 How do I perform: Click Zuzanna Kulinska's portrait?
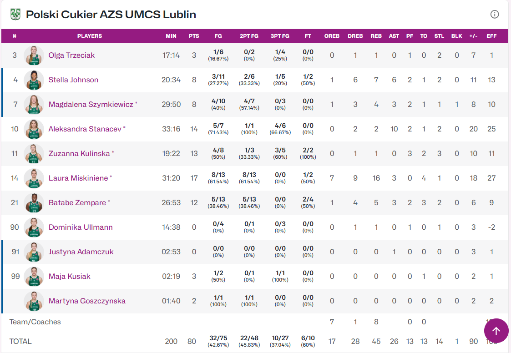coord(34,153)
